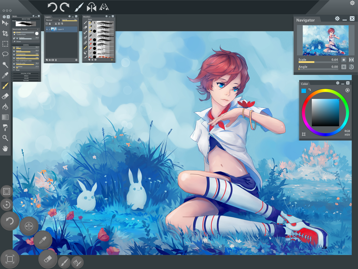Select the Zoom tool
The width and height of the screenshot is (358, 269).
pos(5,138)
